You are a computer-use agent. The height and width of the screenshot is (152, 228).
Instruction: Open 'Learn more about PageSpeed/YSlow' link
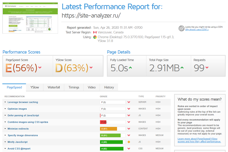199,140
